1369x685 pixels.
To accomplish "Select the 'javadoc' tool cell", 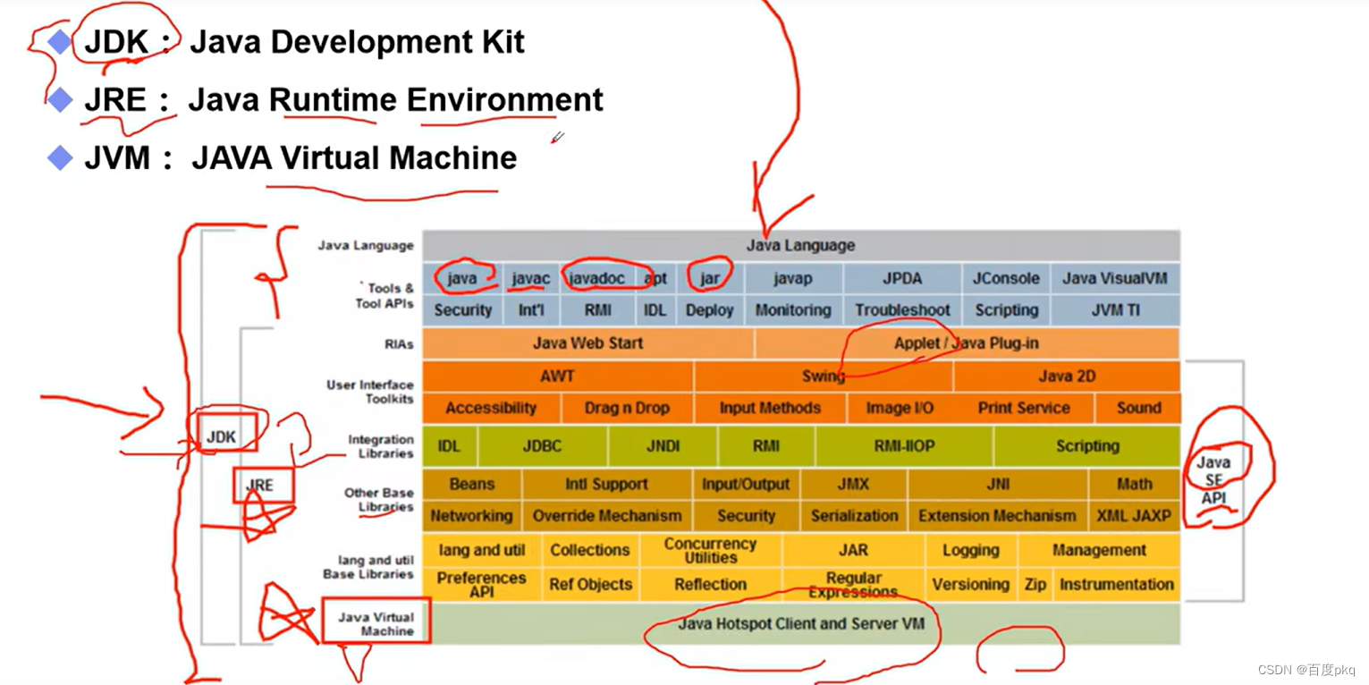I will click(x=596, y=278).
